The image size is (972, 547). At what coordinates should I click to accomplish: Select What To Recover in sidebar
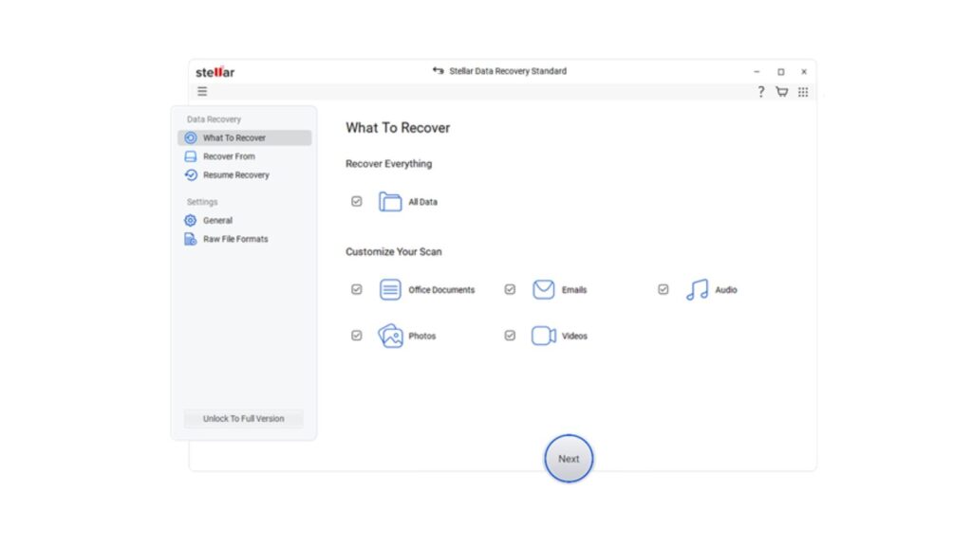pyautogui.click(x=244, y=138)
